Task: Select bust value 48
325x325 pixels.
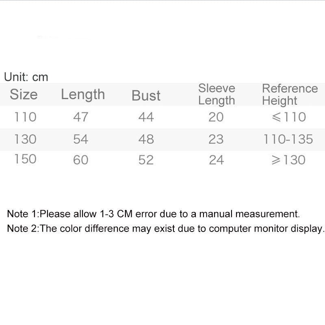Action: pos(146,139)
